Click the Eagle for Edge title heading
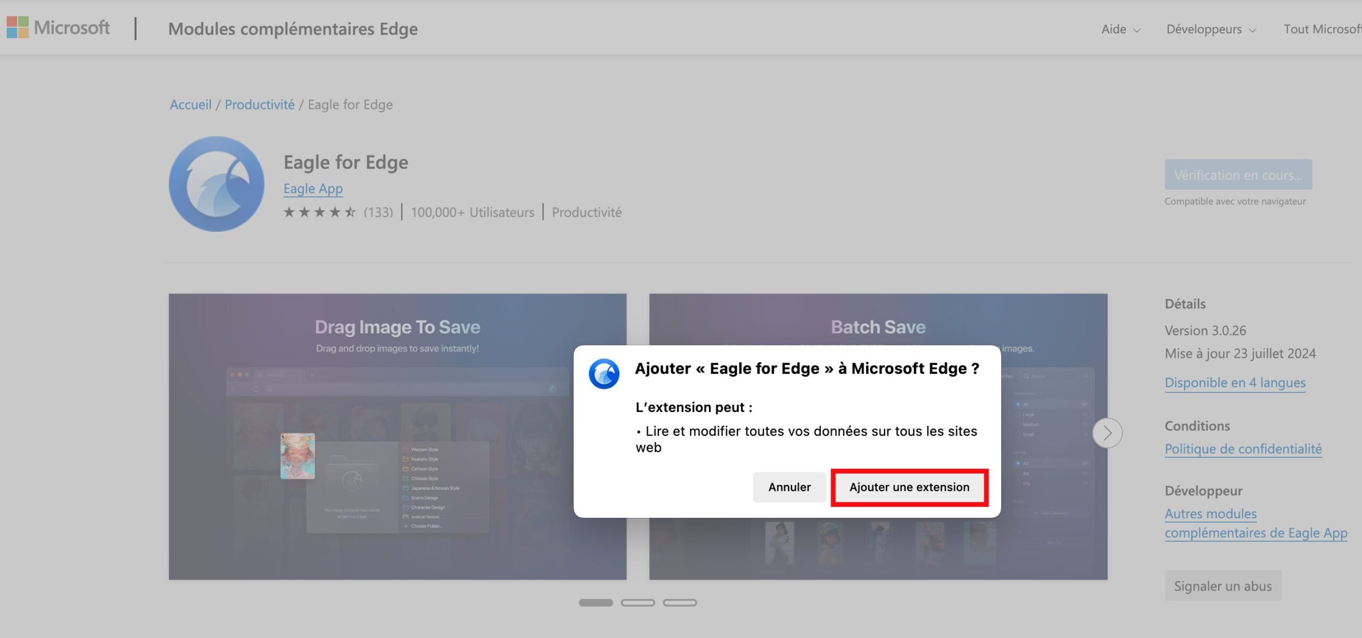Image resolution: width=1362 pixels, height=638 pixels. [346, 163]
